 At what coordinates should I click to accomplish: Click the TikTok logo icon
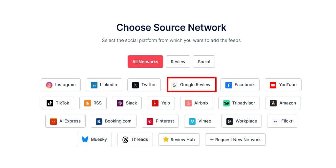[x=50, y=103]
